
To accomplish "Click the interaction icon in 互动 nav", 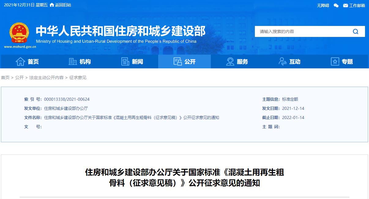I will click(283, 62).
